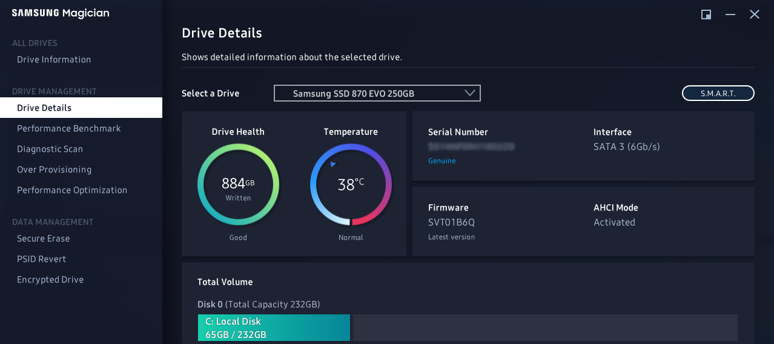This screenshot has width=774, height=344.
Task: Click the Normal temperature status label
Action: point(351,238)
